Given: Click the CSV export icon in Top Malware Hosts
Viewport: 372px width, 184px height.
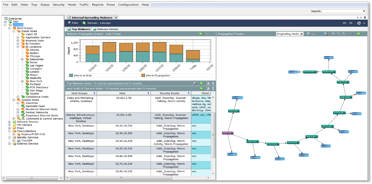Looking at the screenshot, I should click(208, 83).
